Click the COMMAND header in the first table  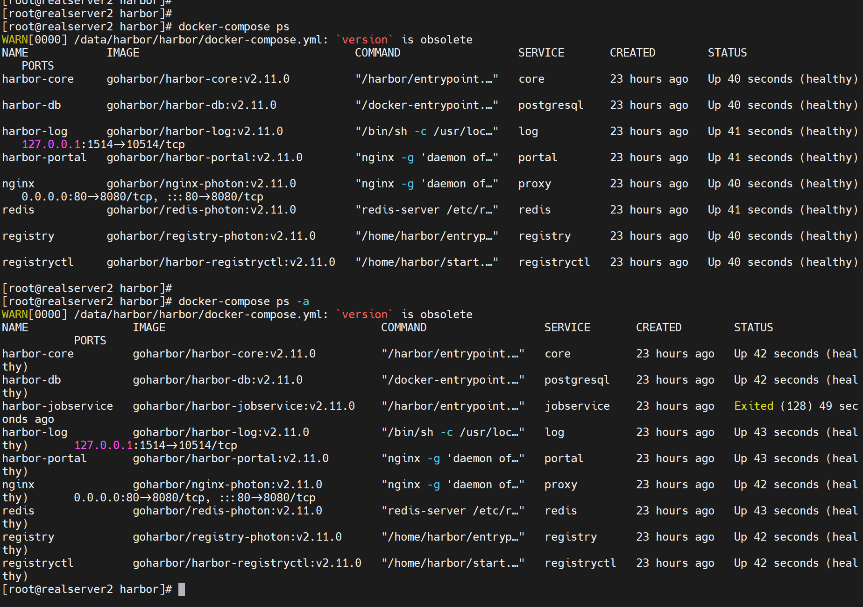(377, 53)
